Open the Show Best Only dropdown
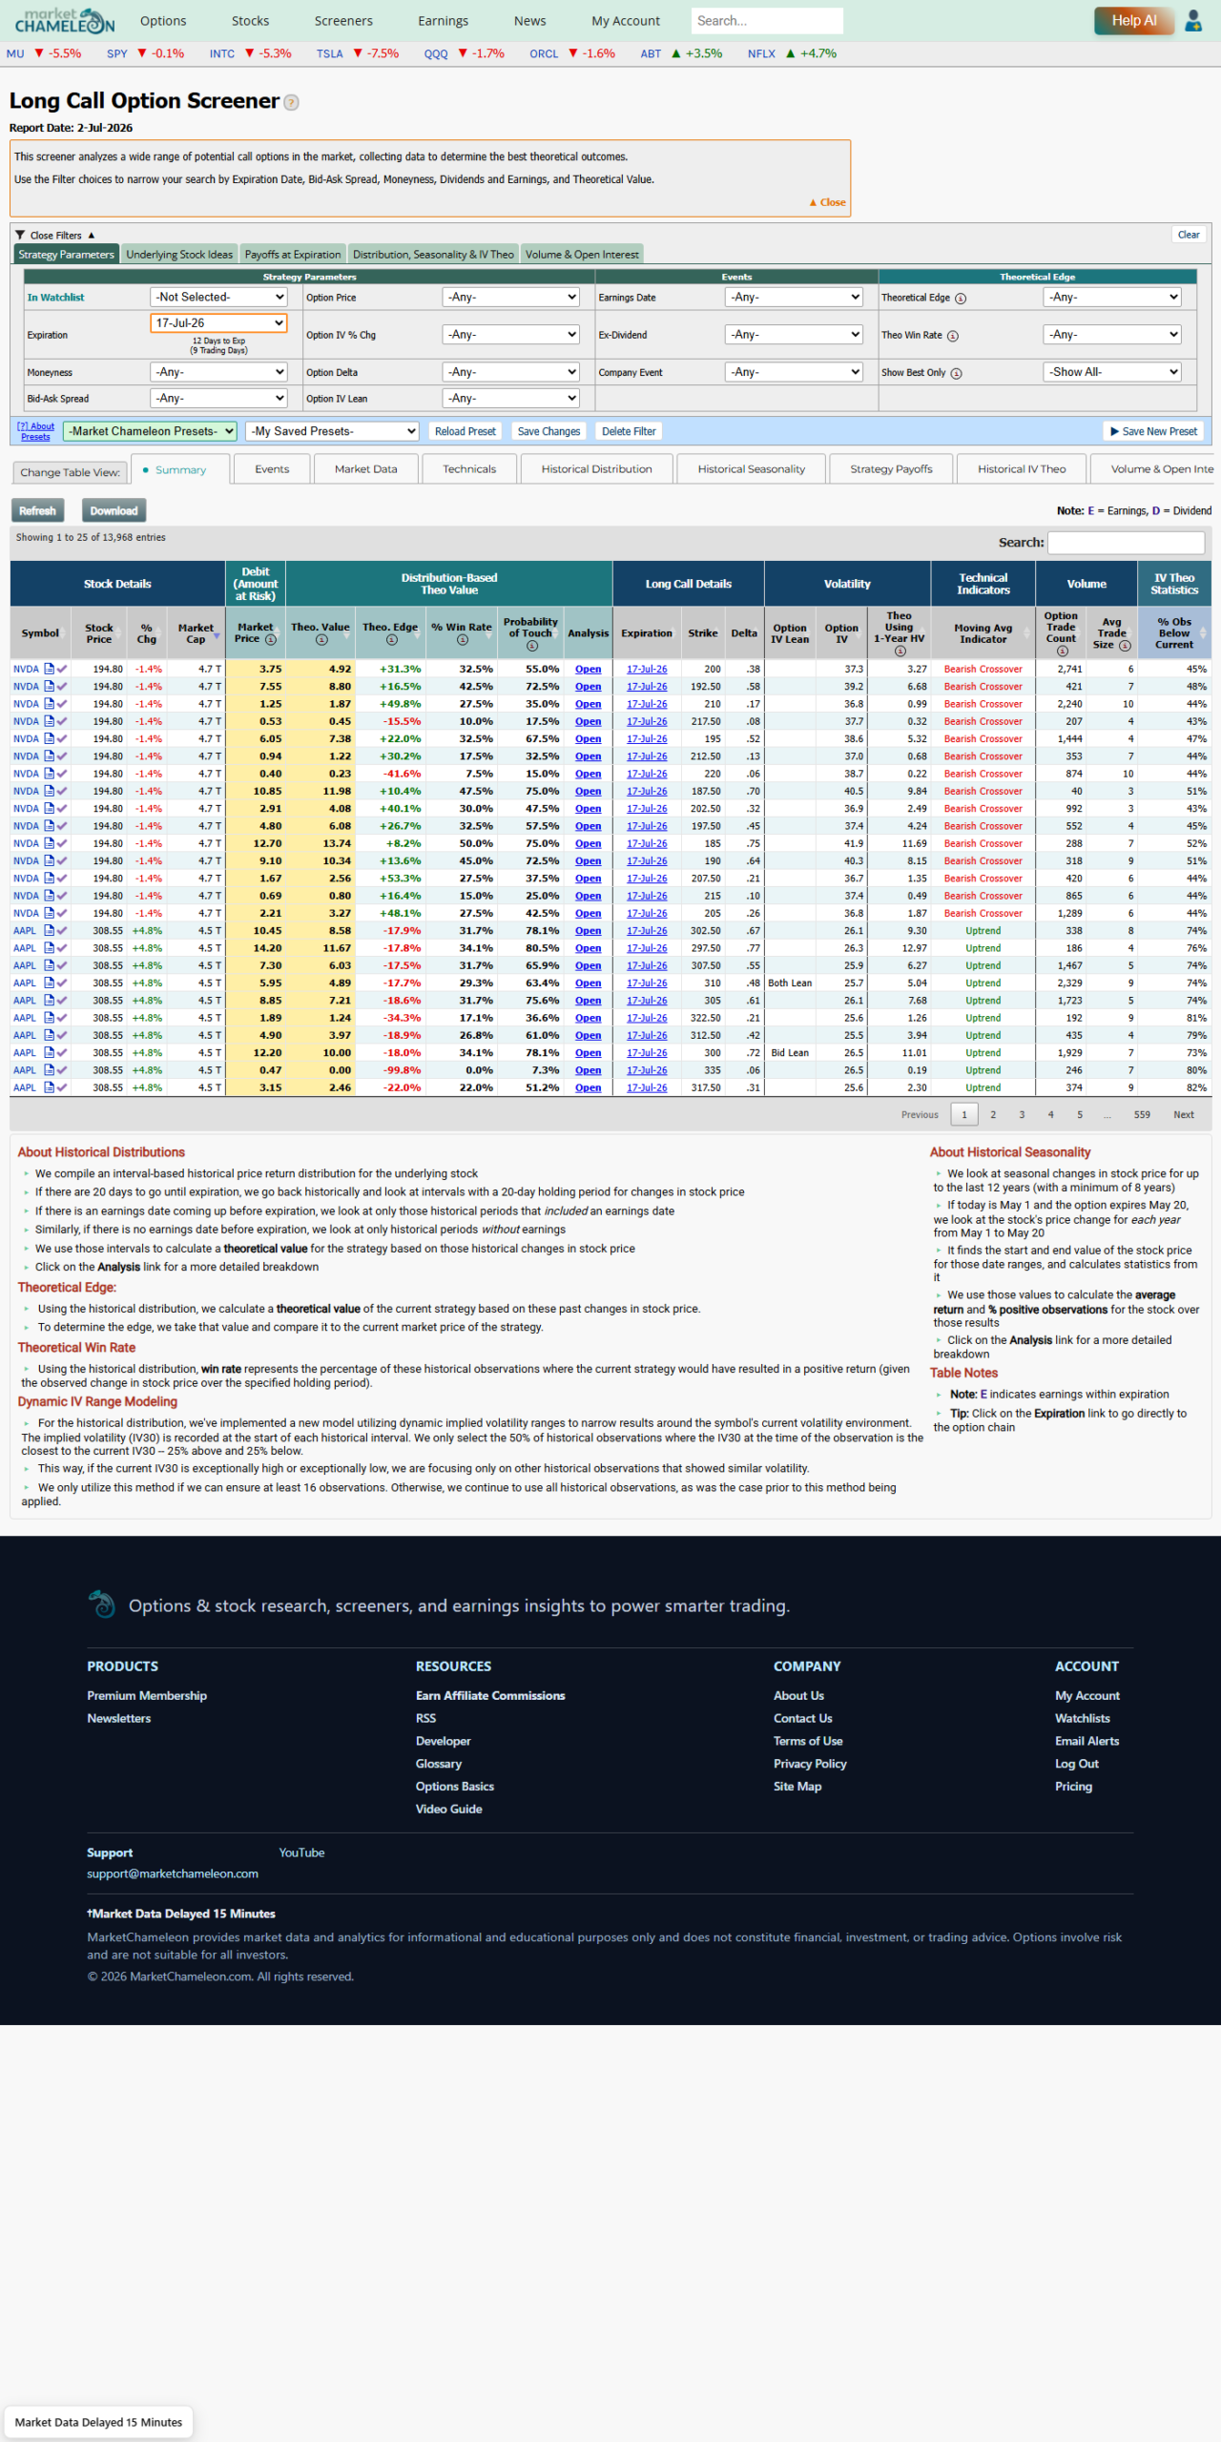 tap(1112, 372)
